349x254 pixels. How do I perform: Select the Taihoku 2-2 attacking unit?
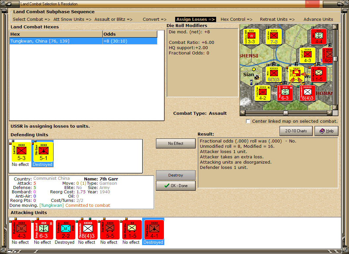point(66,230)
